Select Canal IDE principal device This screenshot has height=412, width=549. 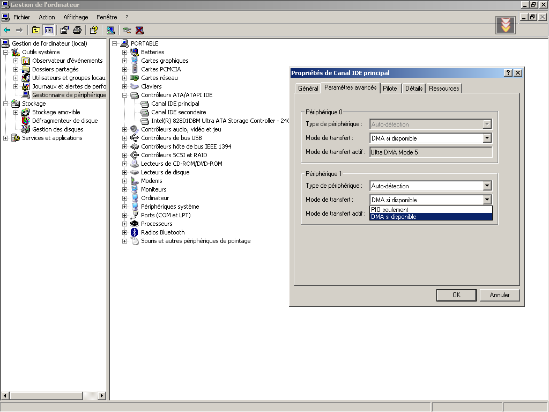(175, 104)
